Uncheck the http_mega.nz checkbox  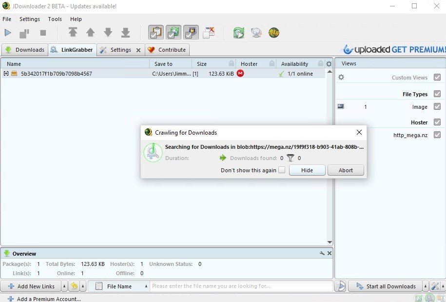[437, 135]
